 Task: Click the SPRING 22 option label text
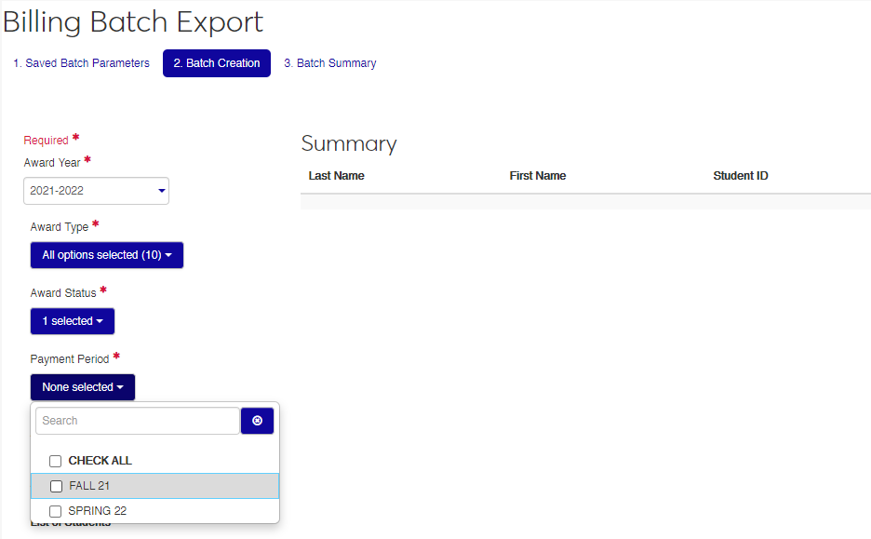(98, 511)
